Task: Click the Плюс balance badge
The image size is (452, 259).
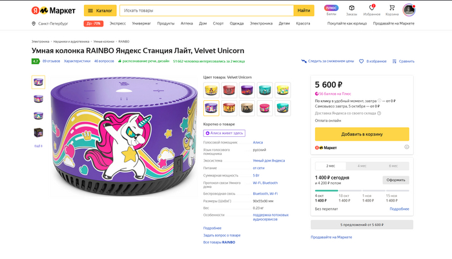Action: pos(331,9)
